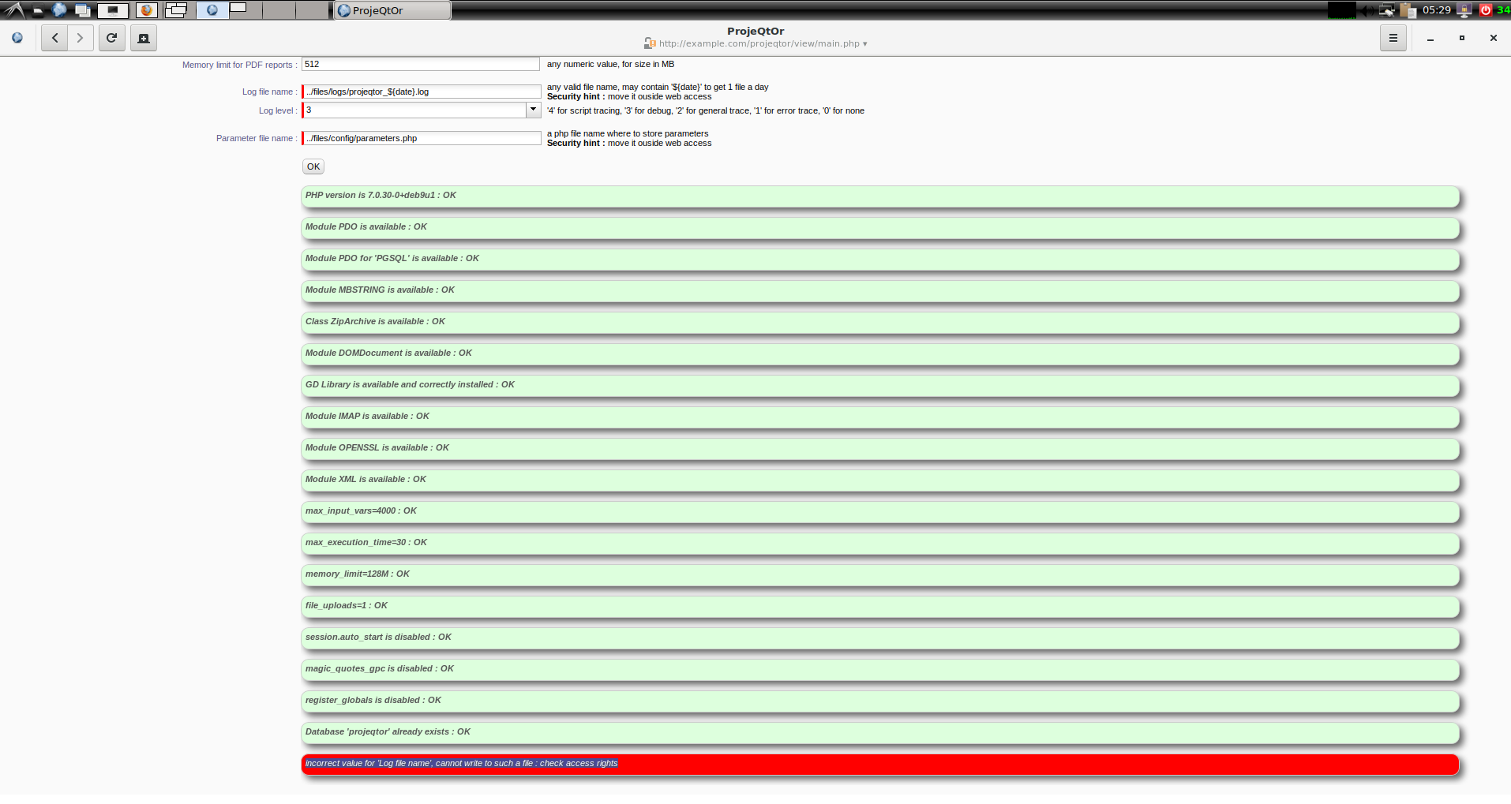
Task: Open the browser hamburger menu
Action: tap(1393, 38)
